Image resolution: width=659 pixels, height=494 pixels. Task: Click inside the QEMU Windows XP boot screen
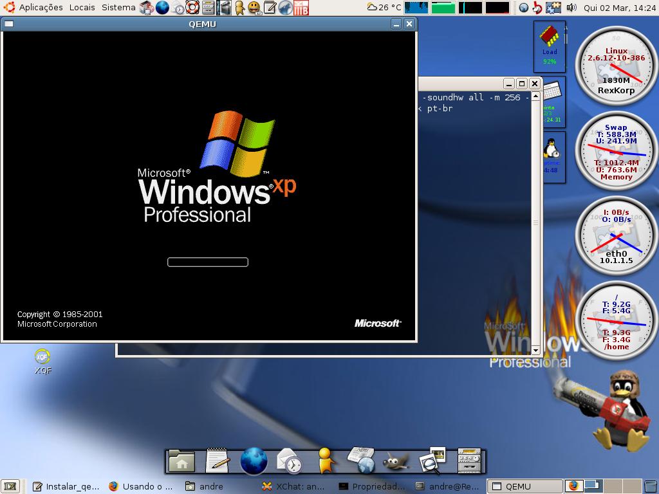coord(209,185)
